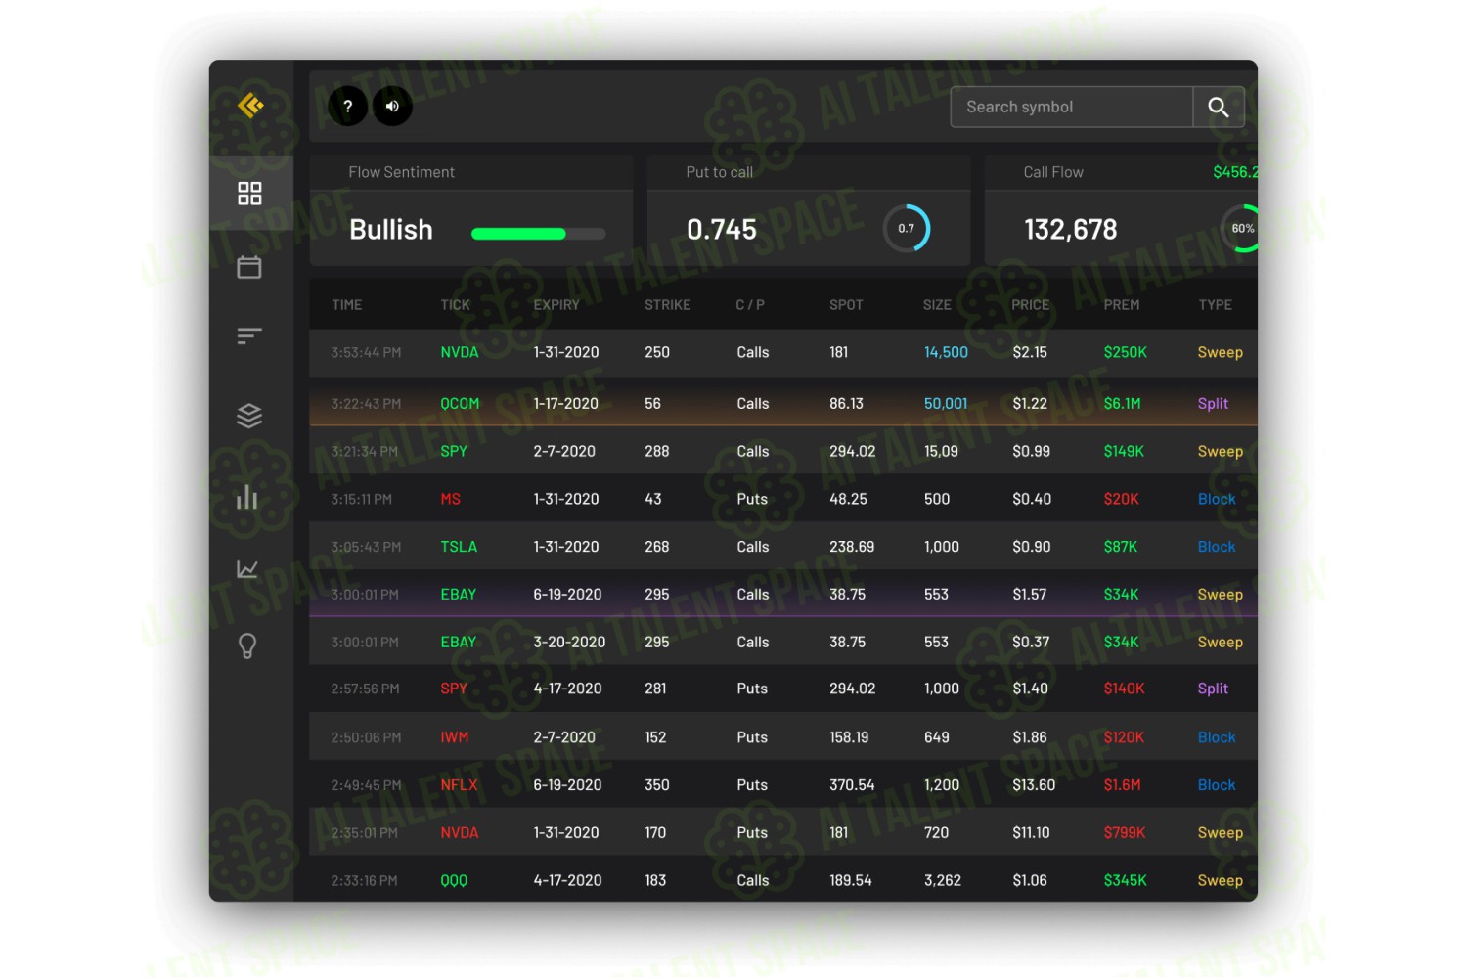Sort by the TIME column header

point(346,305)
